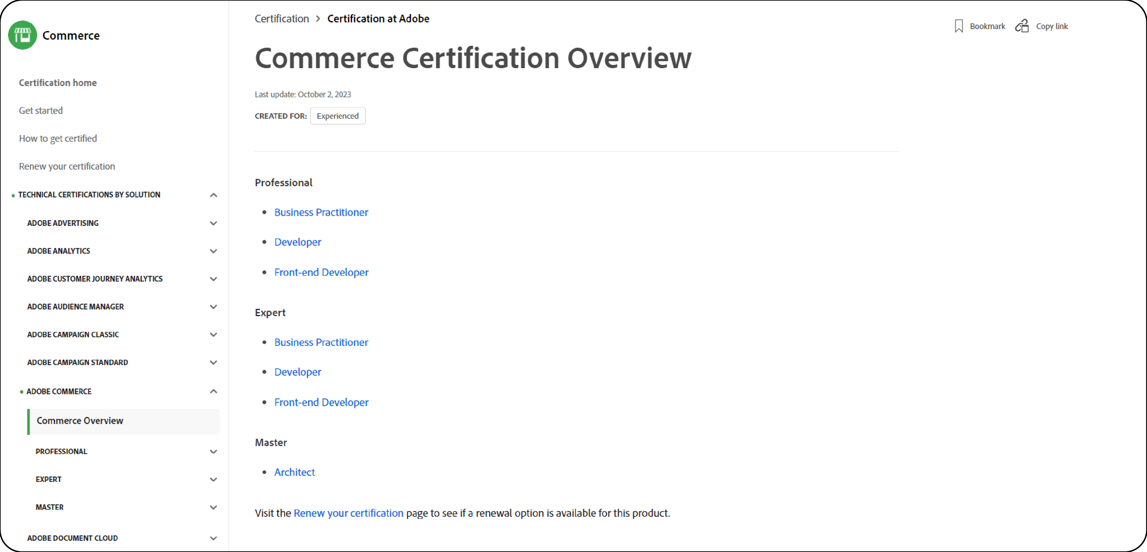Open Renew your certification sidebar item

click(67, 166)
